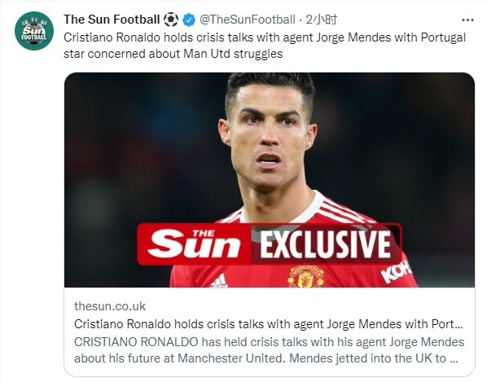Click the tweet text about crisis talks

point(265,46)
